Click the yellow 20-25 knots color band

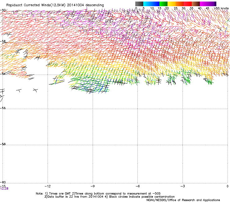coord(172,4)
